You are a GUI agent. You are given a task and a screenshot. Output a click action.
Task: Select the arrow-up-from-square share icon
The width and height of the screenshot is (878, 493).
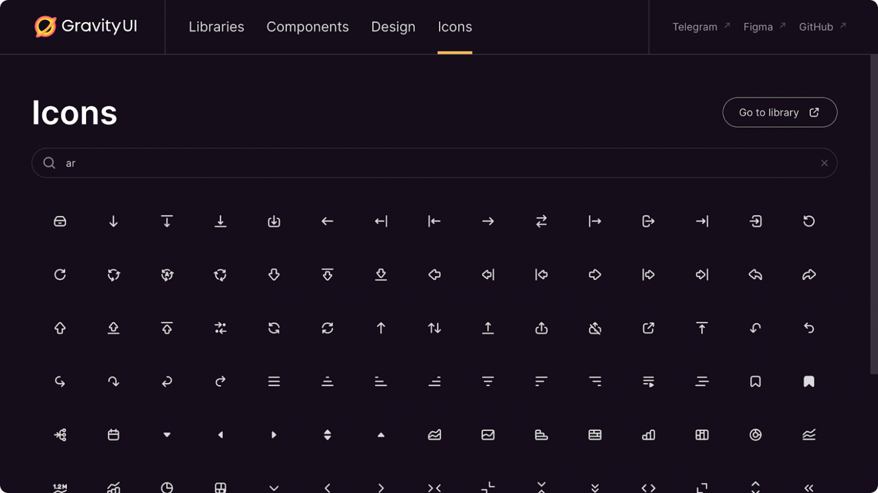click(541, 328)
